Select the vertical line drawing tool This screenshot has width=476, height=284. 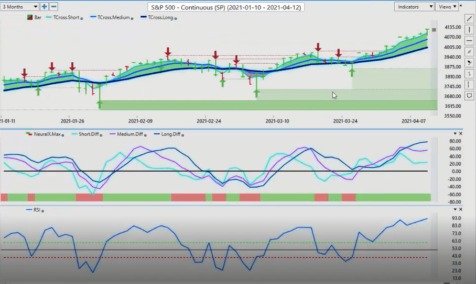click(x=469, y=30)
